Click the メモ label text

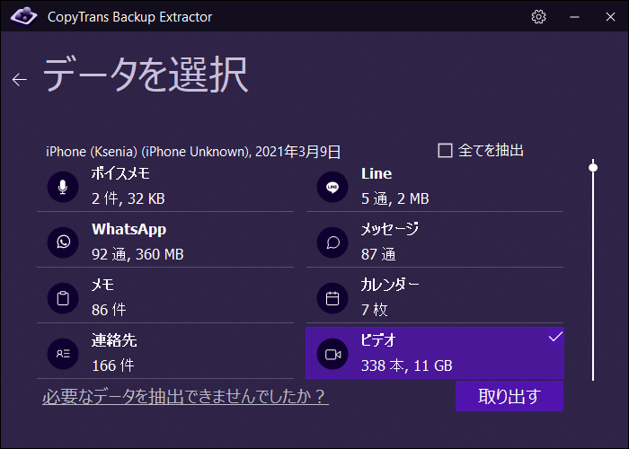click(102, 285)
